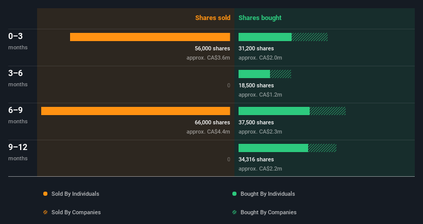This screenshot has width=423, height=224.
Task: Click hatched companies bought bar in 0–3 months
Action: pyautogui.click(x=310, y=37)
